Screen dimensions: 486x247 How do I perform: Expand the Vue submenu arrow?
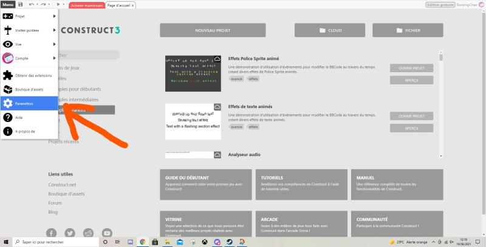point(55,44)
